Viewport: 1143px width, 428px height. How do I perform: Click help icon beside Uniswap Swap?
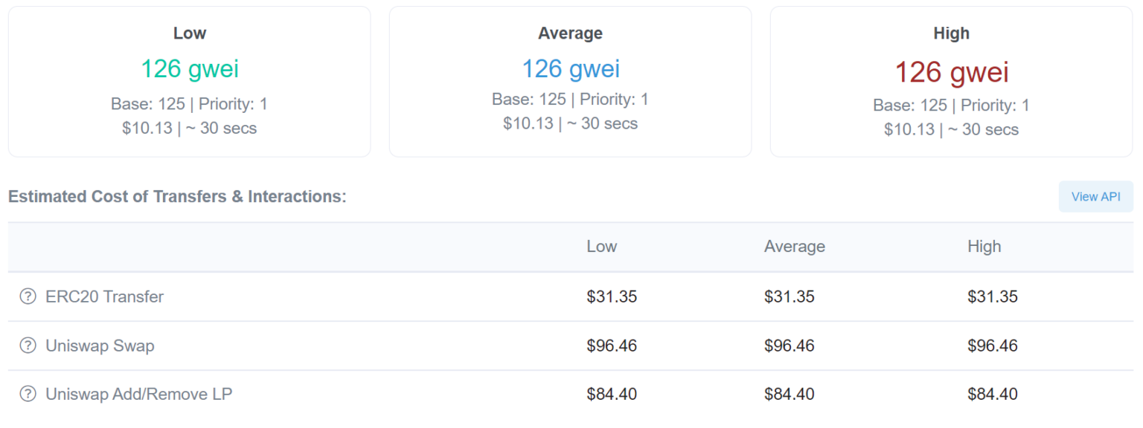(28, 346)
